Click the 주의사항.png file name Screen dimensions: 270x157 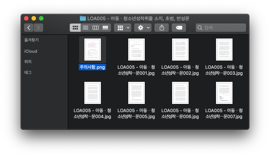92,67
